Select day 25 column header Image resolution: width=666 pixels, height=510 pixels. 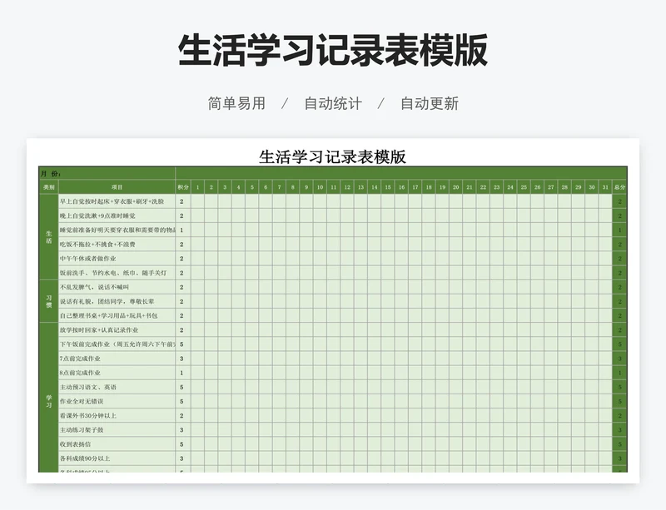(524, 187)
